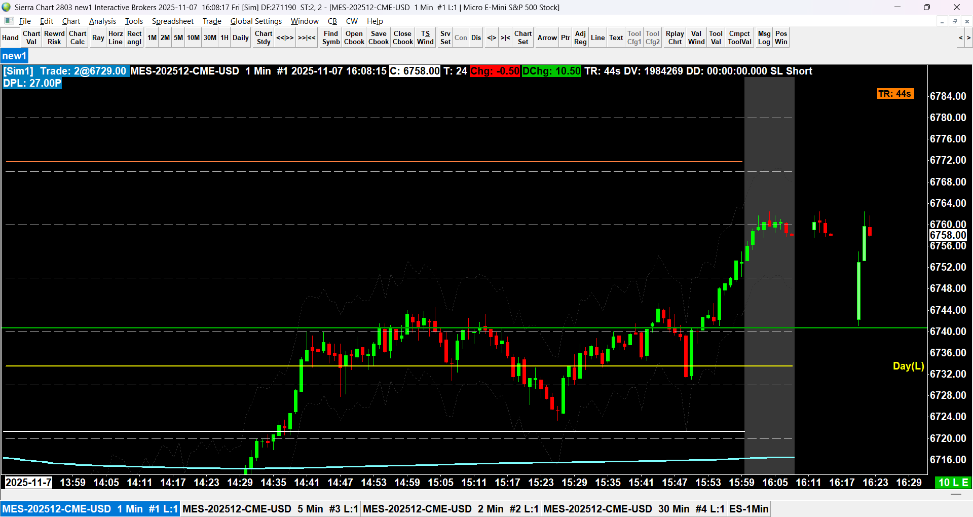Viewport: 973px width, 517px height.
Task: Open the CW menu
Action: (x=352, y=21)
